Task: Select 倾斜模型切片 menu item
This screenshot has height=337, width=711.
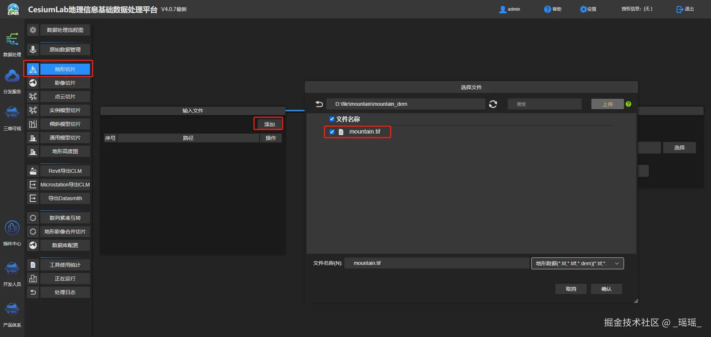Action: (x=65, y=124)
